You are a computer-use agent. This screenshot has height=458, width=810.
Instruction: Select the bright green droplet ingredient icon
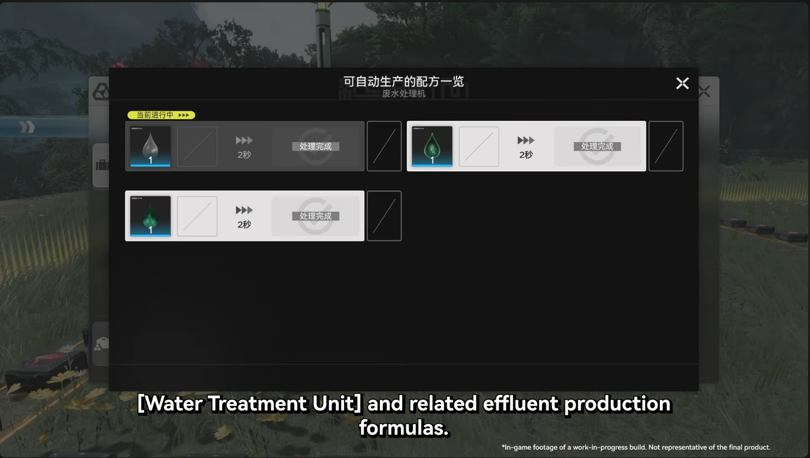coord(432,146)
